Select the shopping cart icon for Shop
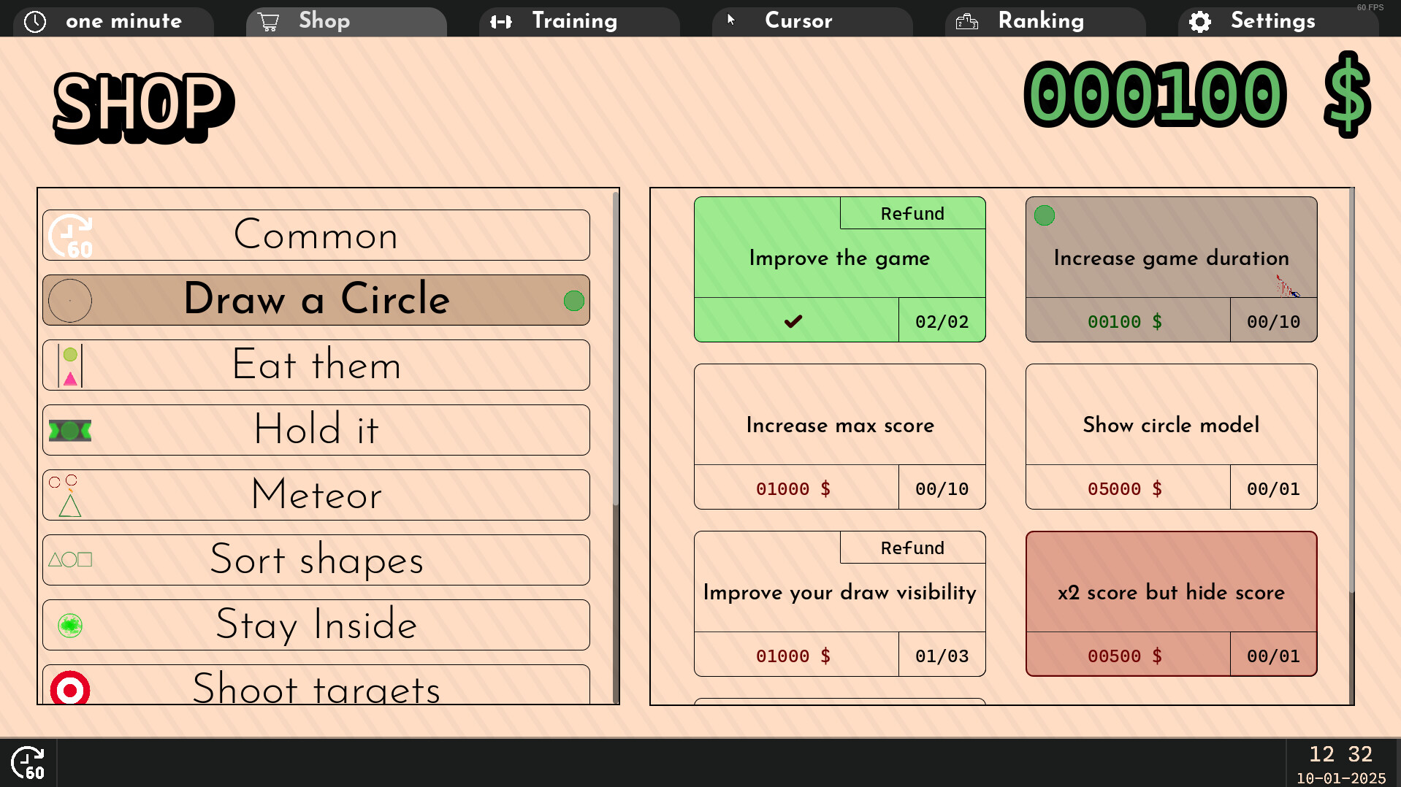Image resolution: width=1401 pixels, height=787 pixels. click(x=269, y=21)
